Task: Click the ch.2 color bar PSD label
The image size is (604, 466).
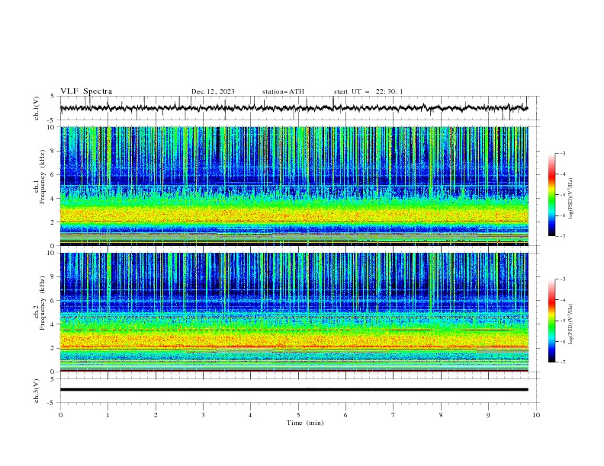Action: tap(570, 324)
